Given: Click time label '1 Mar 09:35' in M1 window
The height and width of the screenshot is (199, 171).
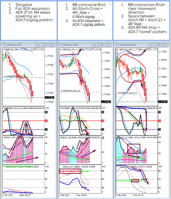Looking at the screenshot, I should click(24, 195).
